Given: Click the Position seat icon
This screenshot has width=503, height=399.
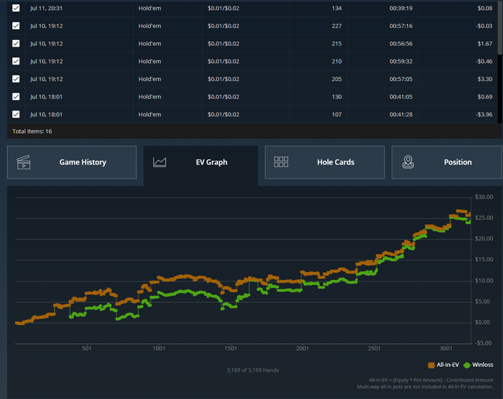Looking at the screenshot, I should [408, 162].
